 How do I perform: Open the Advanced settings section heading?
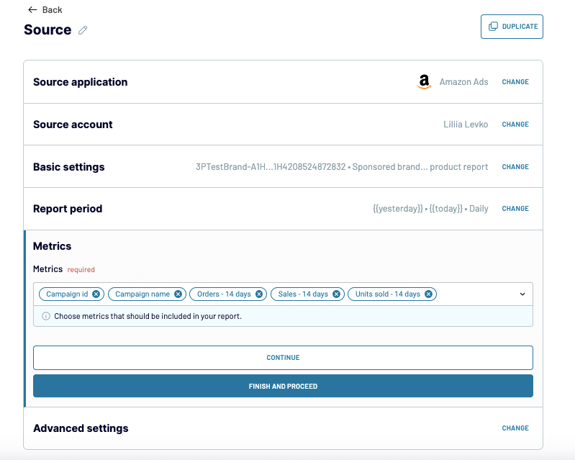coord(81,428)
